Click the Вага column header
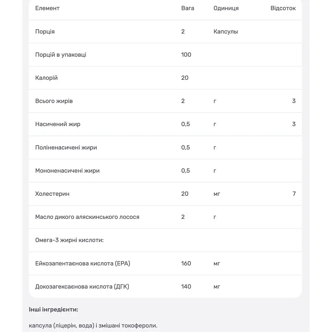This screenshot has width=332, height=332. pyautogui.click(x=188, y=8)
